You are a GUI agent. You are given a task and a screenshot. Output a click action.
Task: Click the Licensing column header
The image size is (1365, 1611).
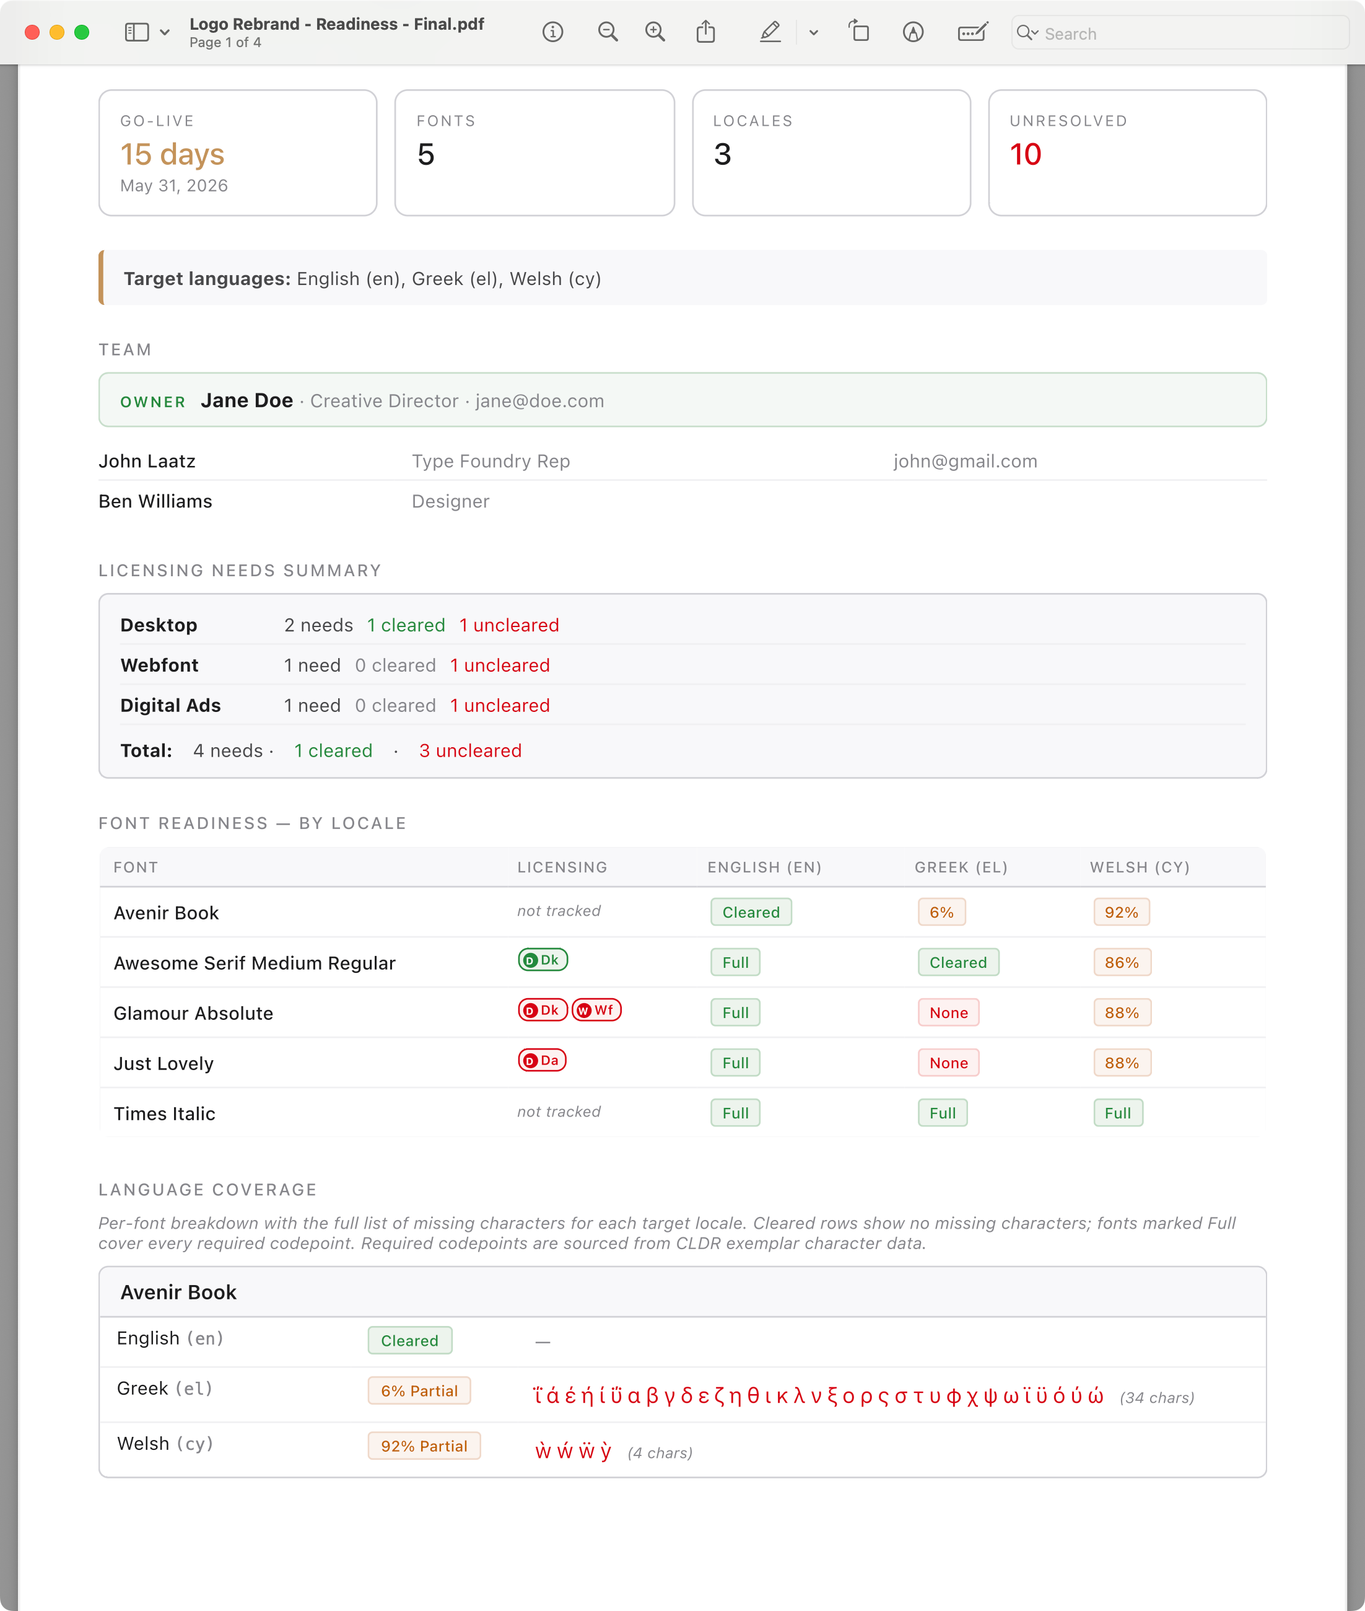point(562,867)
